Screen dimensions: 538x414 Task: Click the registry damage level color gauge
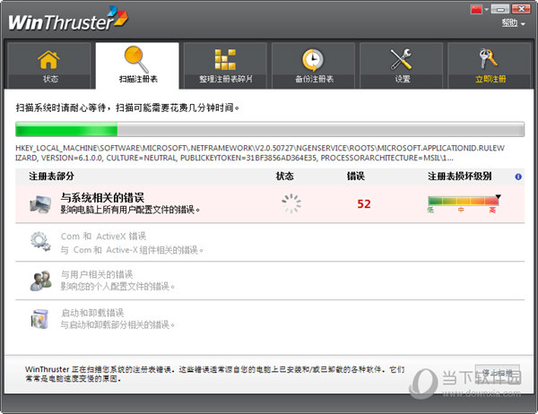tap(464, 202)
